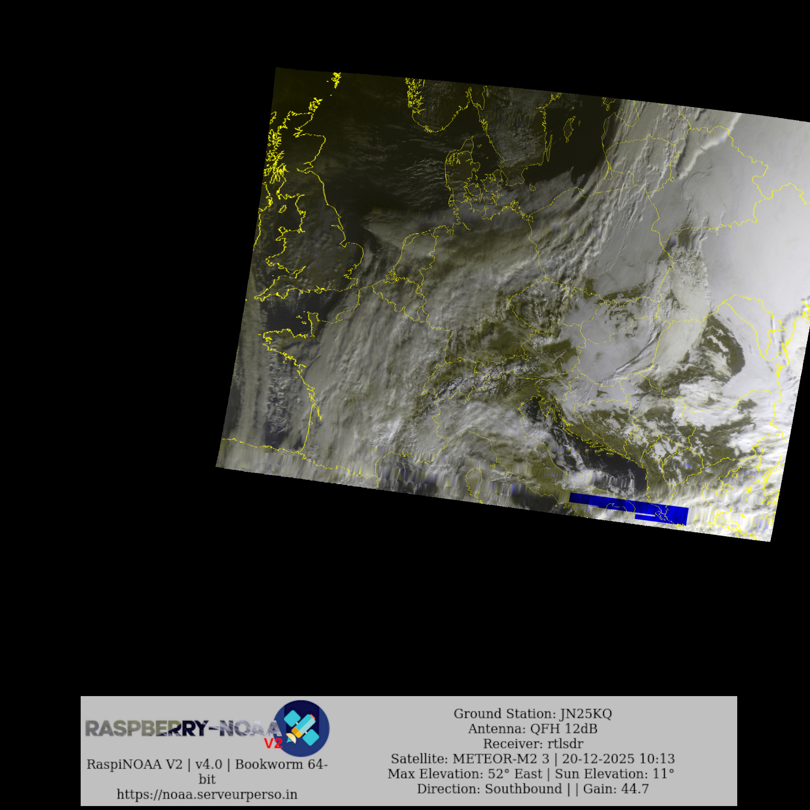This screenshot has width=810, height=810.
Task: Click the satellite icon in the logo
Action: click(301, 728)
